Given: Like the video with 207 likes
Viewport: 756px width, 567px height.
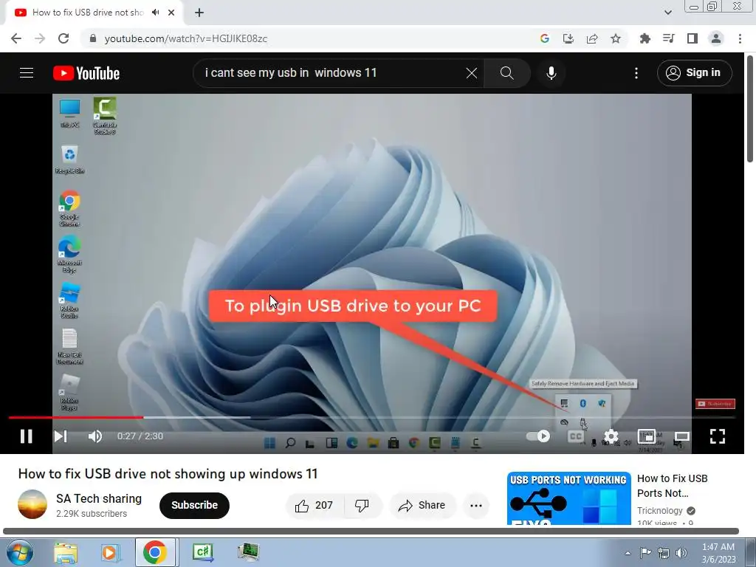Looking at the screenshot, I should coord(315,505).
